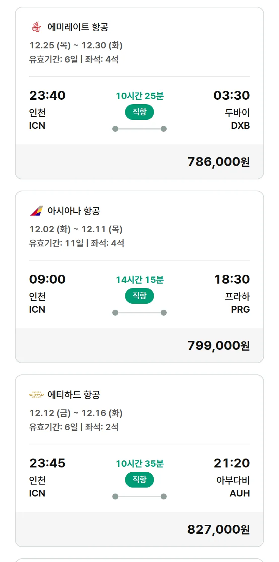Screen dimensions: 279x562
Task: Click the Etihad Airways logo icon
Action: coord(36,395)
